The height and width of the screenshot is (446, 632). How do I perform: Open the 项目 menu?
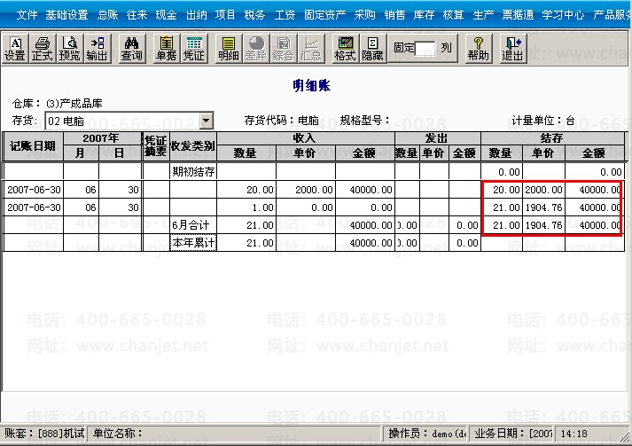[x=225, y=15]
